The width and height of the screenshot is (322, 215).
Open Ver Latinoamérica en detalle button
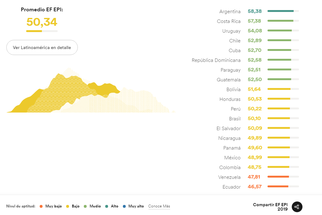coord(42,47)
